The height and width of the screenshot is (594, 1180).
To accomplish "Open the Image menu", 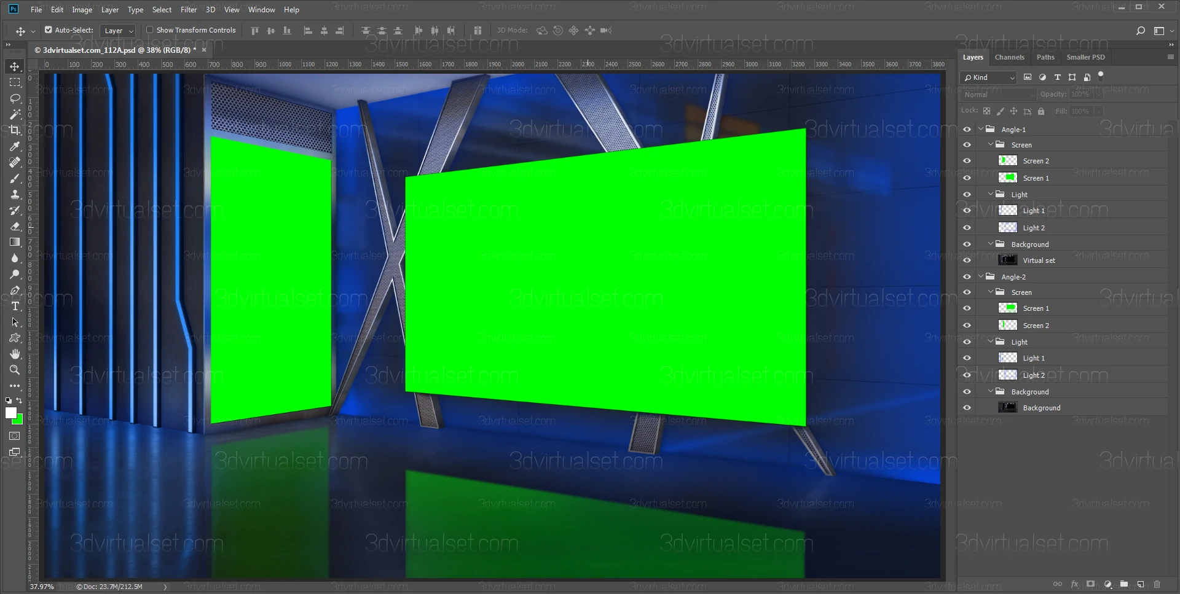I will tap(82, 10).
